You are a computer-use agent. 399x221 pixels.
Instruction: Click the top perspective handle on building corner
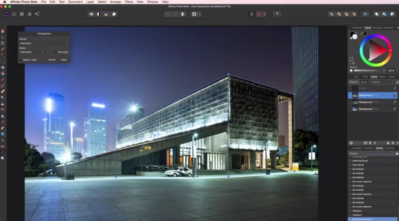(x=229, y=74)
